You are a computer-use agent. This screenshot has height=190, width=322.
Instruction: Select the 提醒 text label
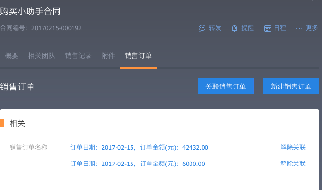tap(248, 28)
